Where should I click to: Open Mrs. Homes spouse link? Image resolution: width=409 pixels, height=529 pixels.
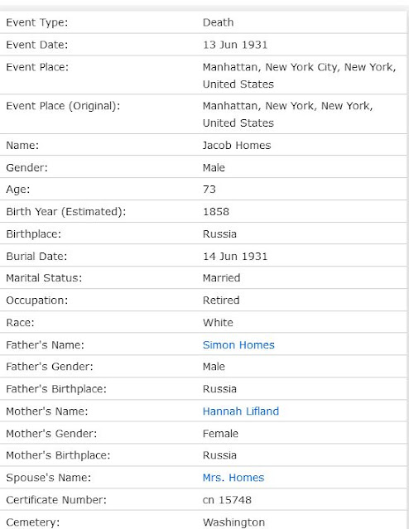click(x=233, y=478)
